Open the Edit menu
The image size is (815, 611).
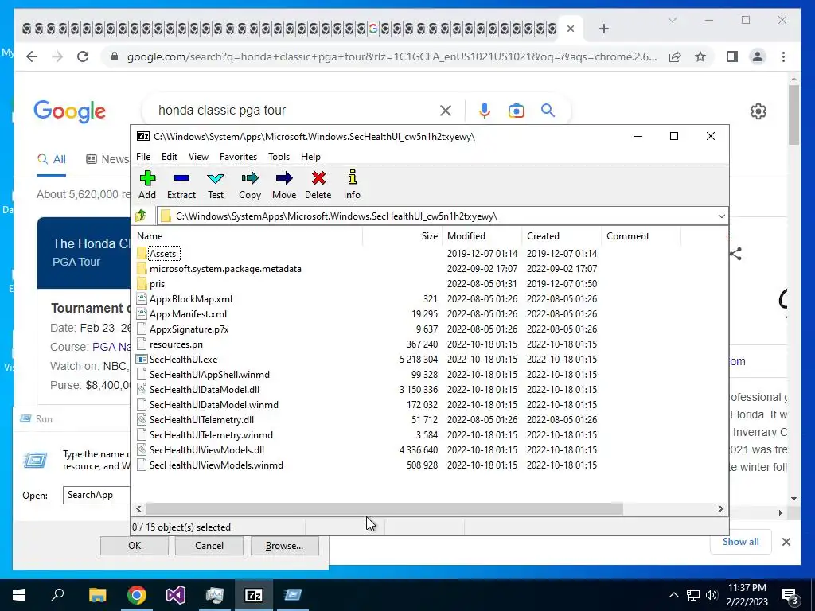click(170, 157)
